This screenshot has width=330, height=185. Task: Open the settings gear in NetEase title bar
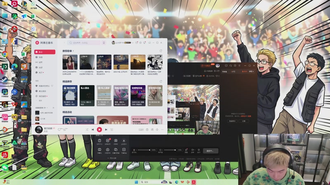[x=140, y=43]
